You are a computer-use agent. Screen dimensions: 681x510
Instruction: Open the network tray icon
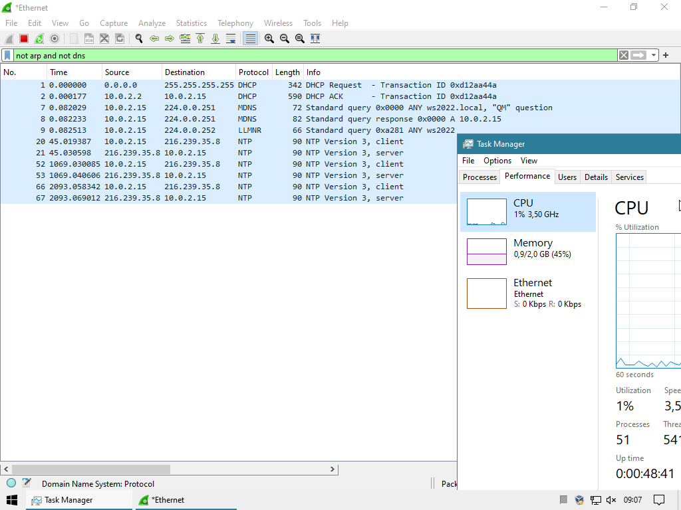pyautogui.click(x=595, y=500)
